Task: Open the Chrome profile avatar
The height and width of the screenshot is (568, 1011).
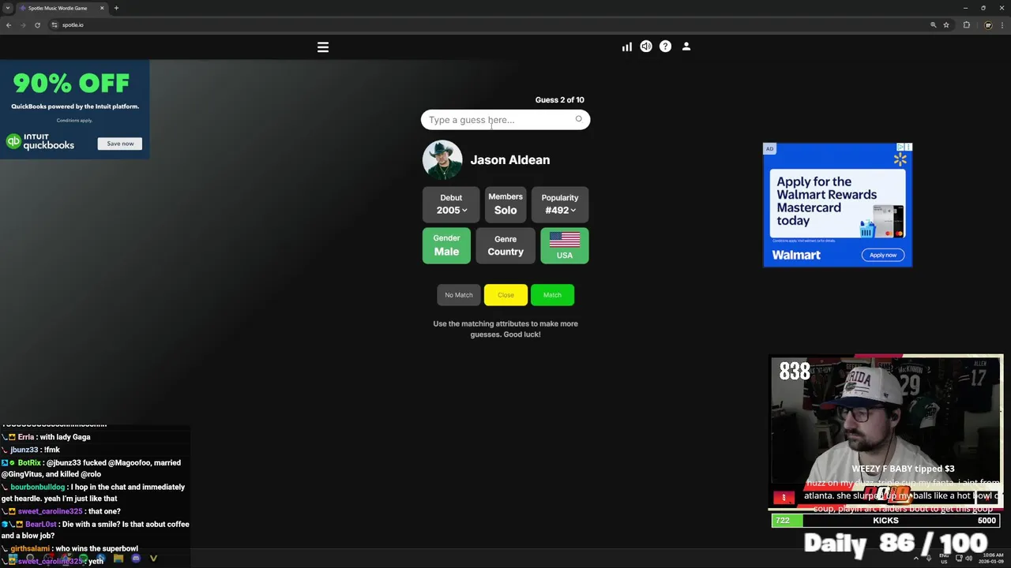Action: [988, 24]
